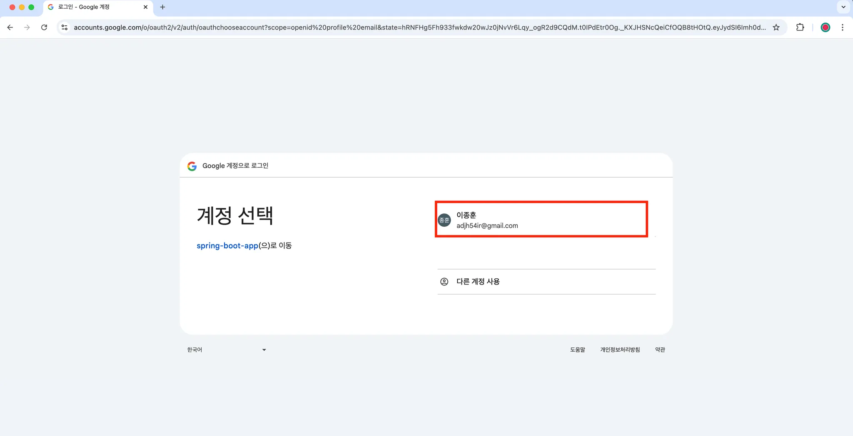The height and width of the screenshot is (436, 853).
Task: Click the macOS yellow minimize button
Action: (x=22, y=7)
